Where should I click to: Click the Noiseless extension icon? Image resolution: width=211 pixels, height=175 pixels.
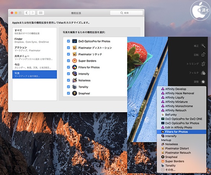tap(74, 80)
